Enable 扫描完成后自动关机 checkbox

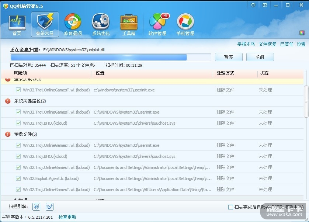[x=230, y=207]
